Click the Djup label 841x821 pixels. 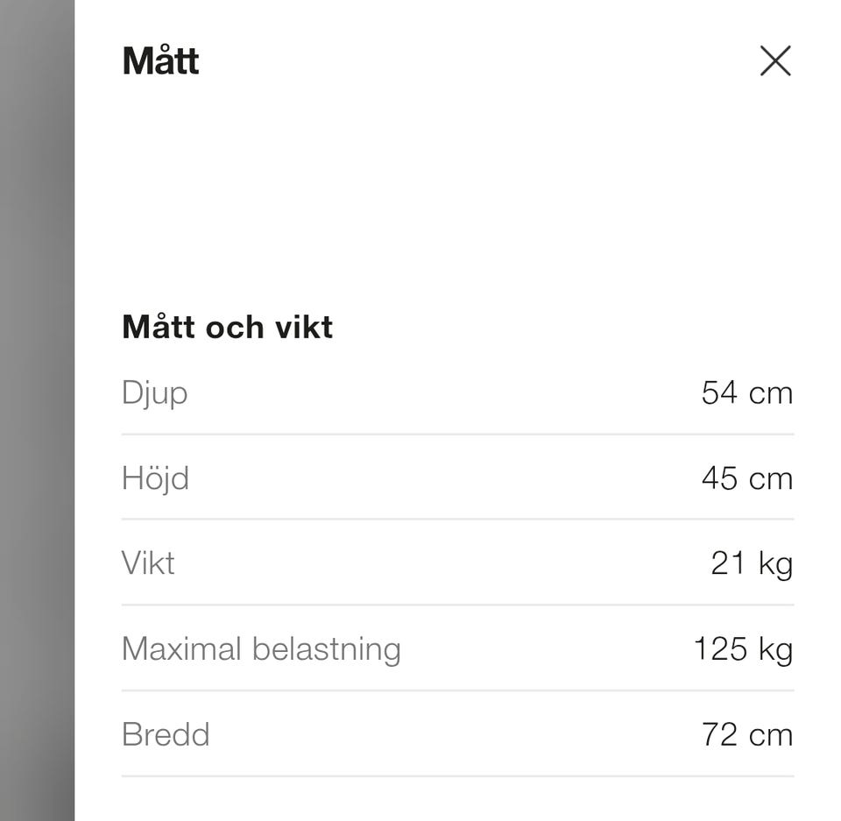pos(154,393)
